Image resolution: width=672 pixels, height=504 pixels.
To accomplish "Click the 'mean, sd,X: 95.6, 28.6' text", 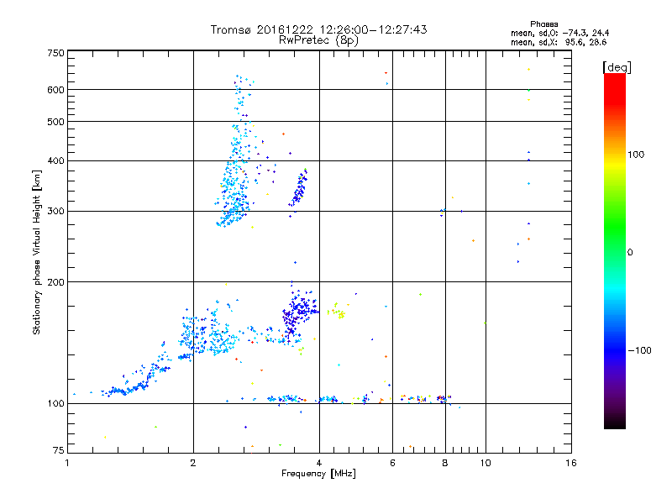I will coord(559,42).
